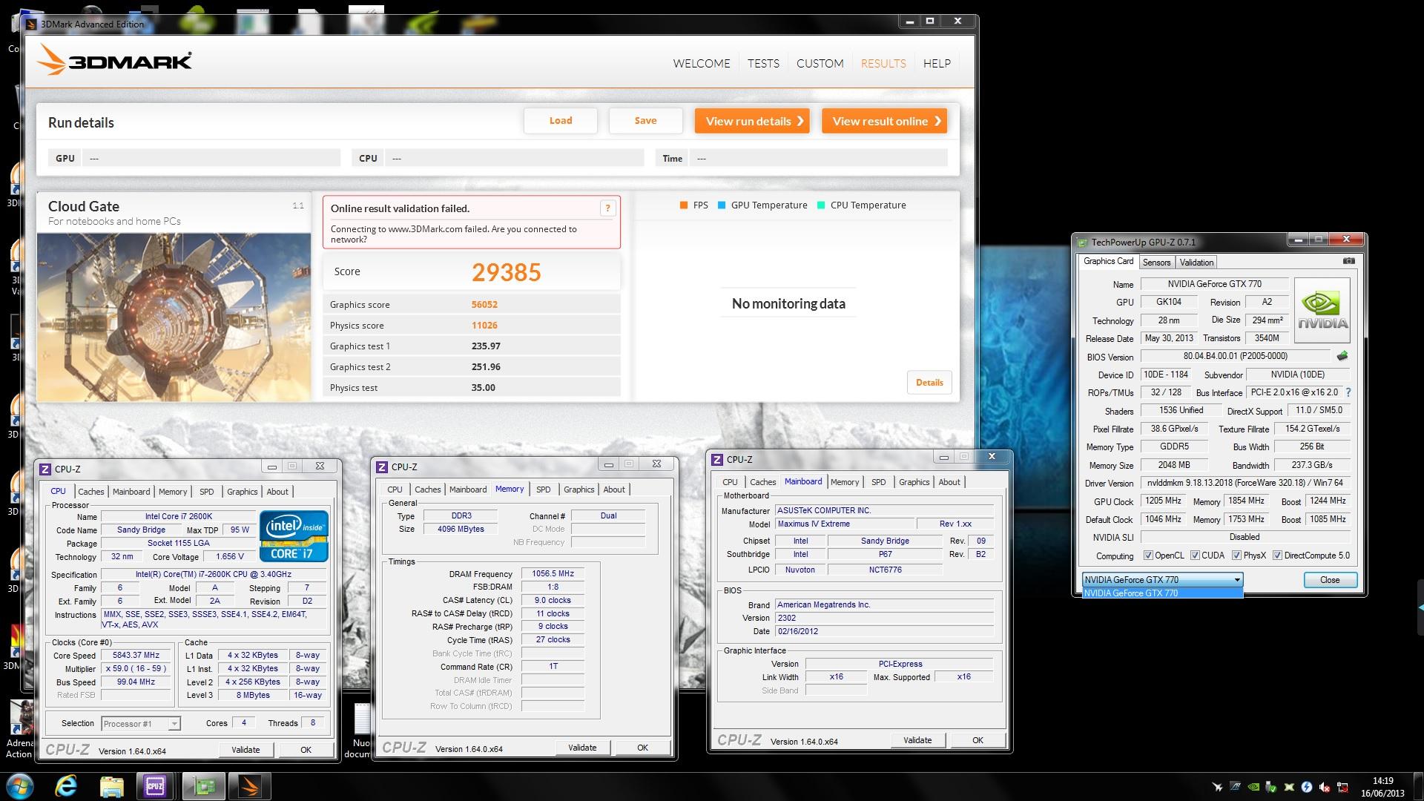Click View result online button
The image size is (1424, 801).
(x=884, y=121)
